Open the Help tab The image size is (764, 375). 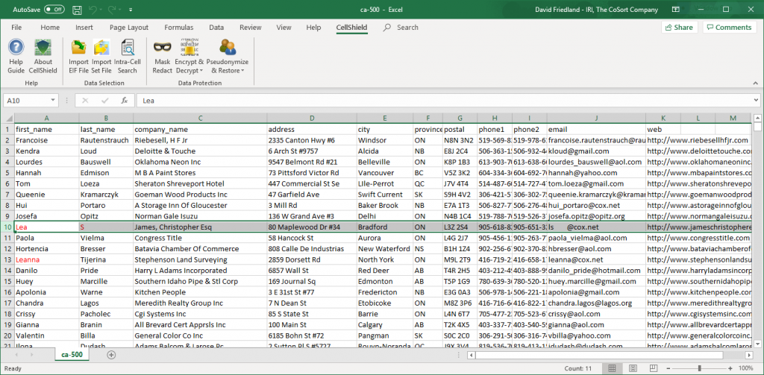pos(313,28)
